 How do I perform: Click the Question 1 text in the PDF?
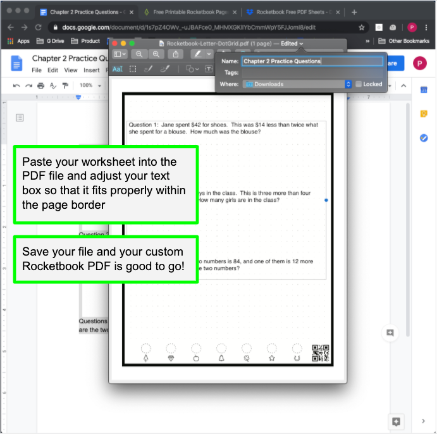click(223, 128)
